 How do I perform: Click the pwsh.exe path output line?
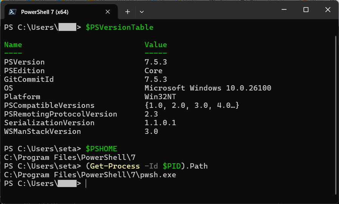tap(90, 175)
